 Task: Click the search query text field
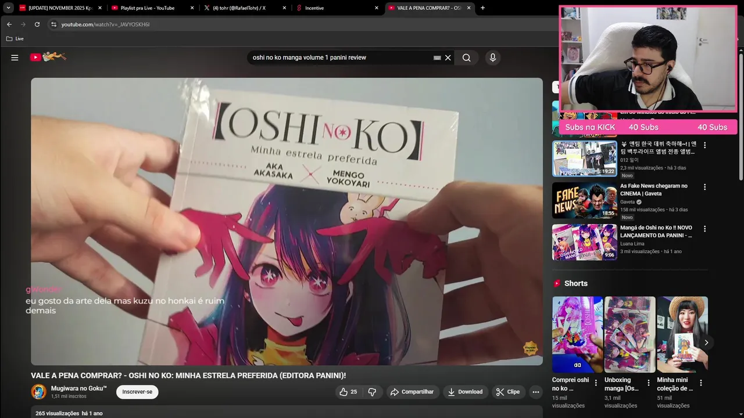[x=340, y=57]
